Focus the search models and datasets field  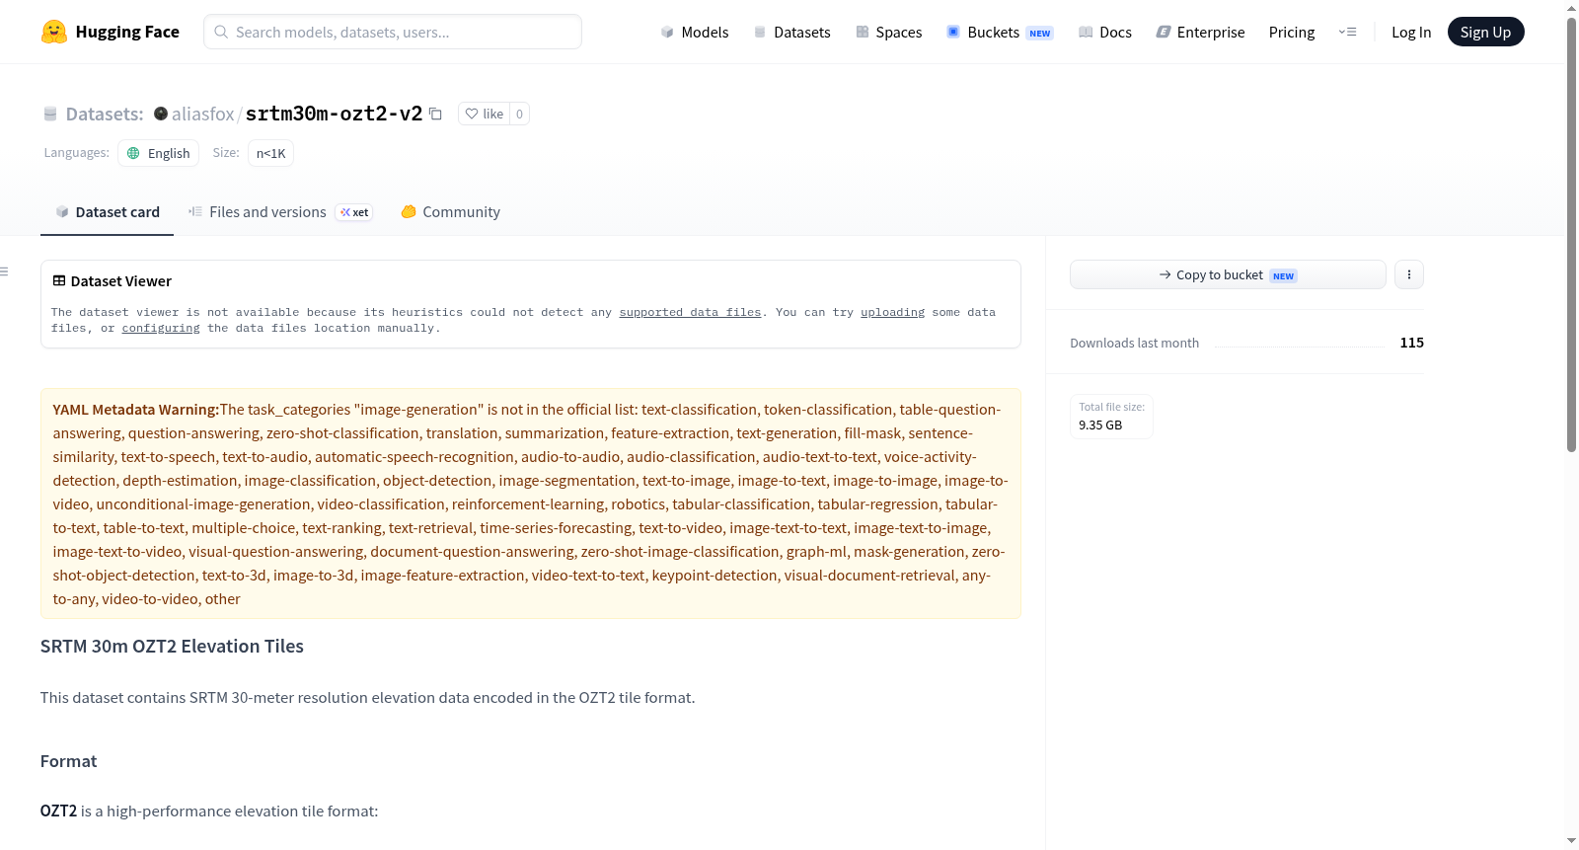(x=393, y=32)
